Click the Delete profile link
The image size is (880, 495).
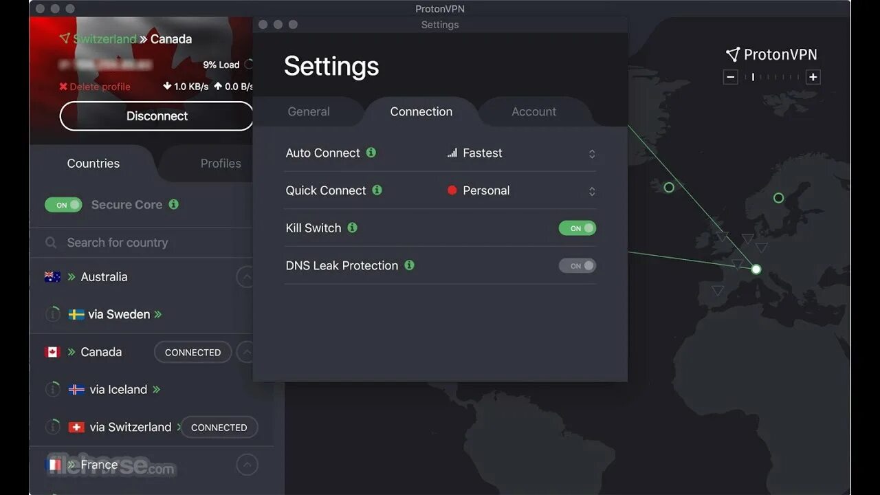tap(95, 87)
